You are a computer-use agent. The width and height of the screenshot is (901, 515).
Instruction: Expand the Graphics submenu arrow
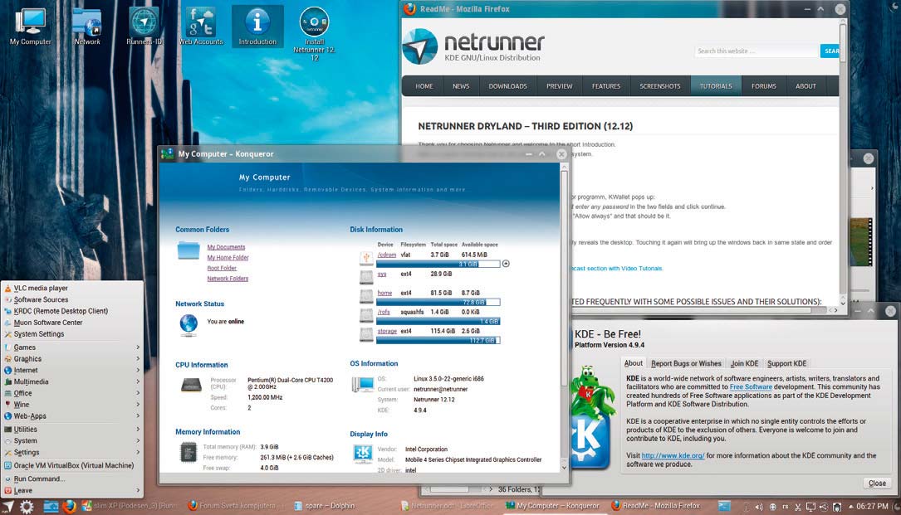(138, 359)
